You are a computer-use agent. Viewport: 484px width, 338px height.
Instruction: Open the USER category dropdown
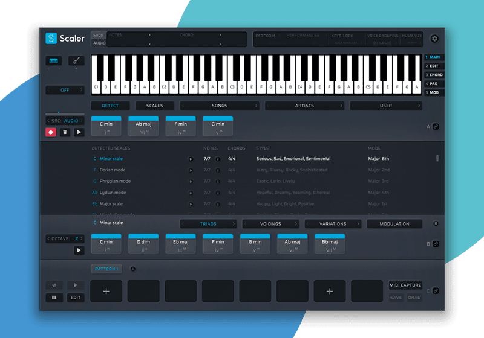click(x=386, y=106)
